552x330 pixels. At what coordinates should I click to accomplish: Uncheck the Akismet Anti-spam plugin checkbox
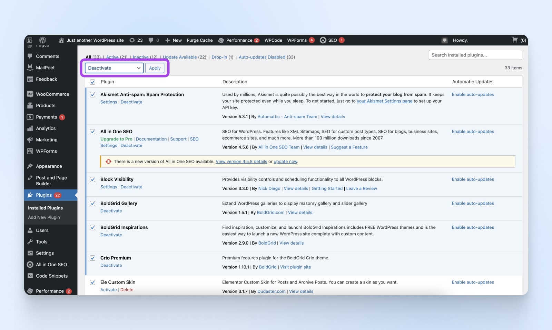point(92,95)
